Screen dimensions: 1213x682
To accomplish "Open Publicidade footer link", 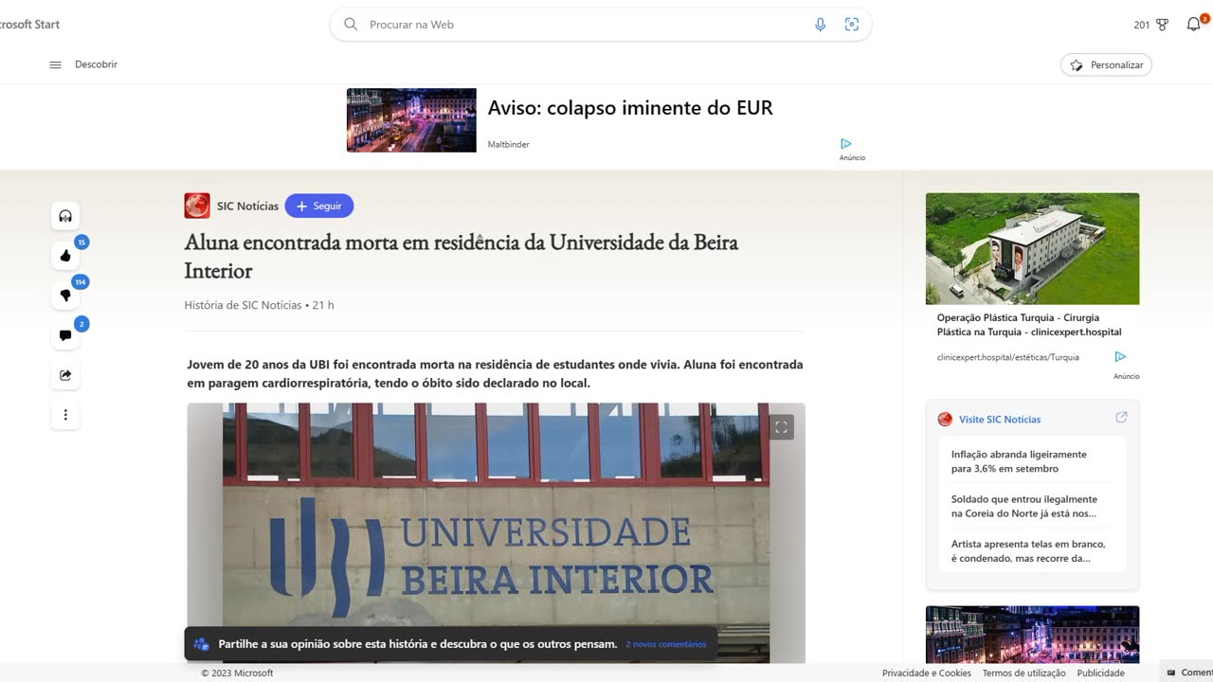I will [1100, 673].
